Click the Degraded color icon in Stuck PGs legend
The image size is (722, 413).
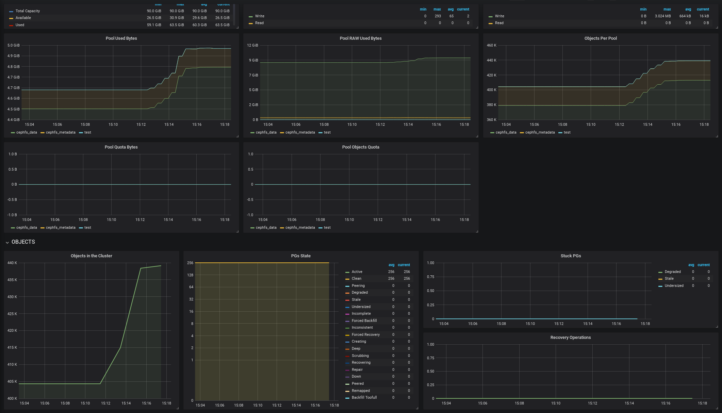click(x=660, y=272)
